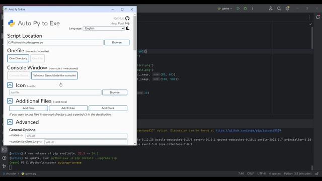Open the Terminal tool window icon in PyCharm
Image resolution: width=322 pixels, height=181 pixels.
5,150
